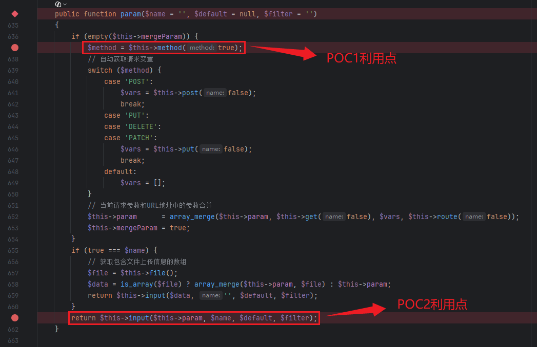Click the 'break;' after the post call
This screenshot has height=347, width=537.
[132, 104]
